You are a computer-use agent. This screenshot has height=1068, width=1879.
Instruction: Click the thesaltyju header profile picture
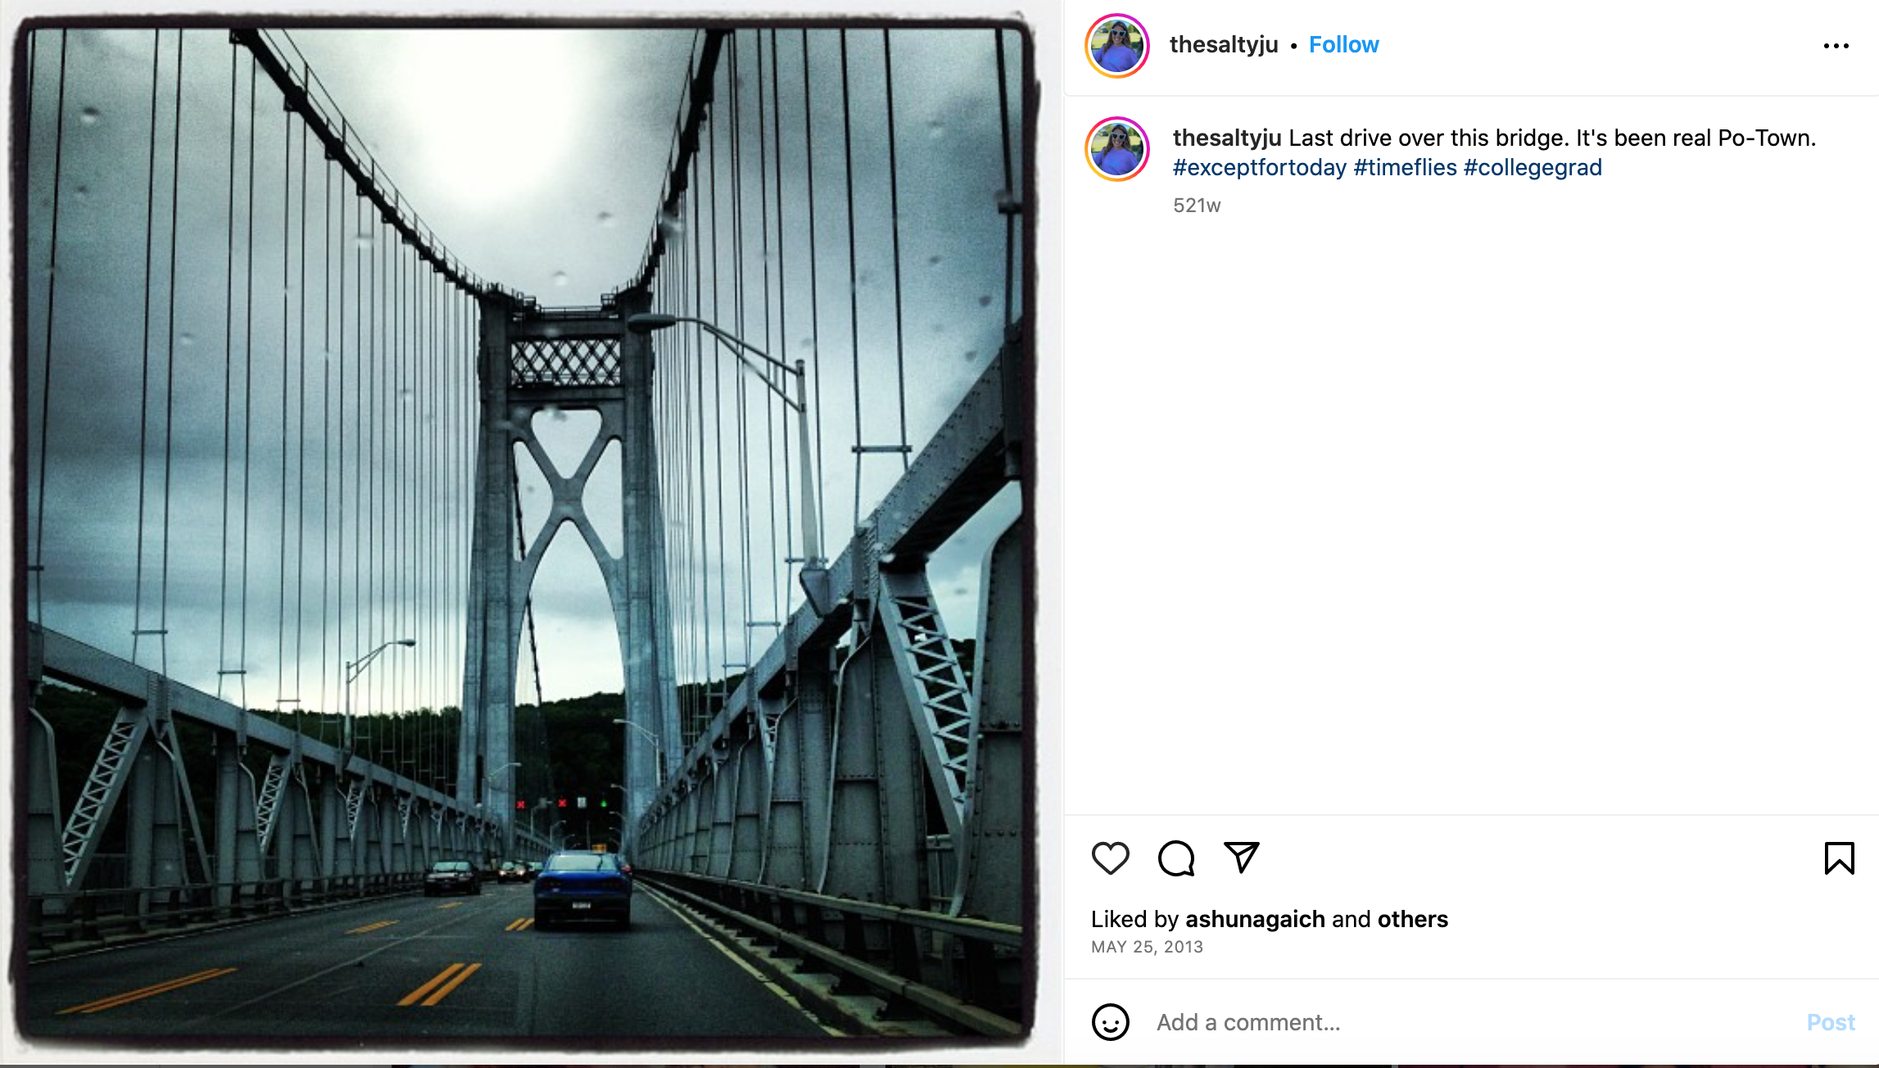(x=1117, y=46)
